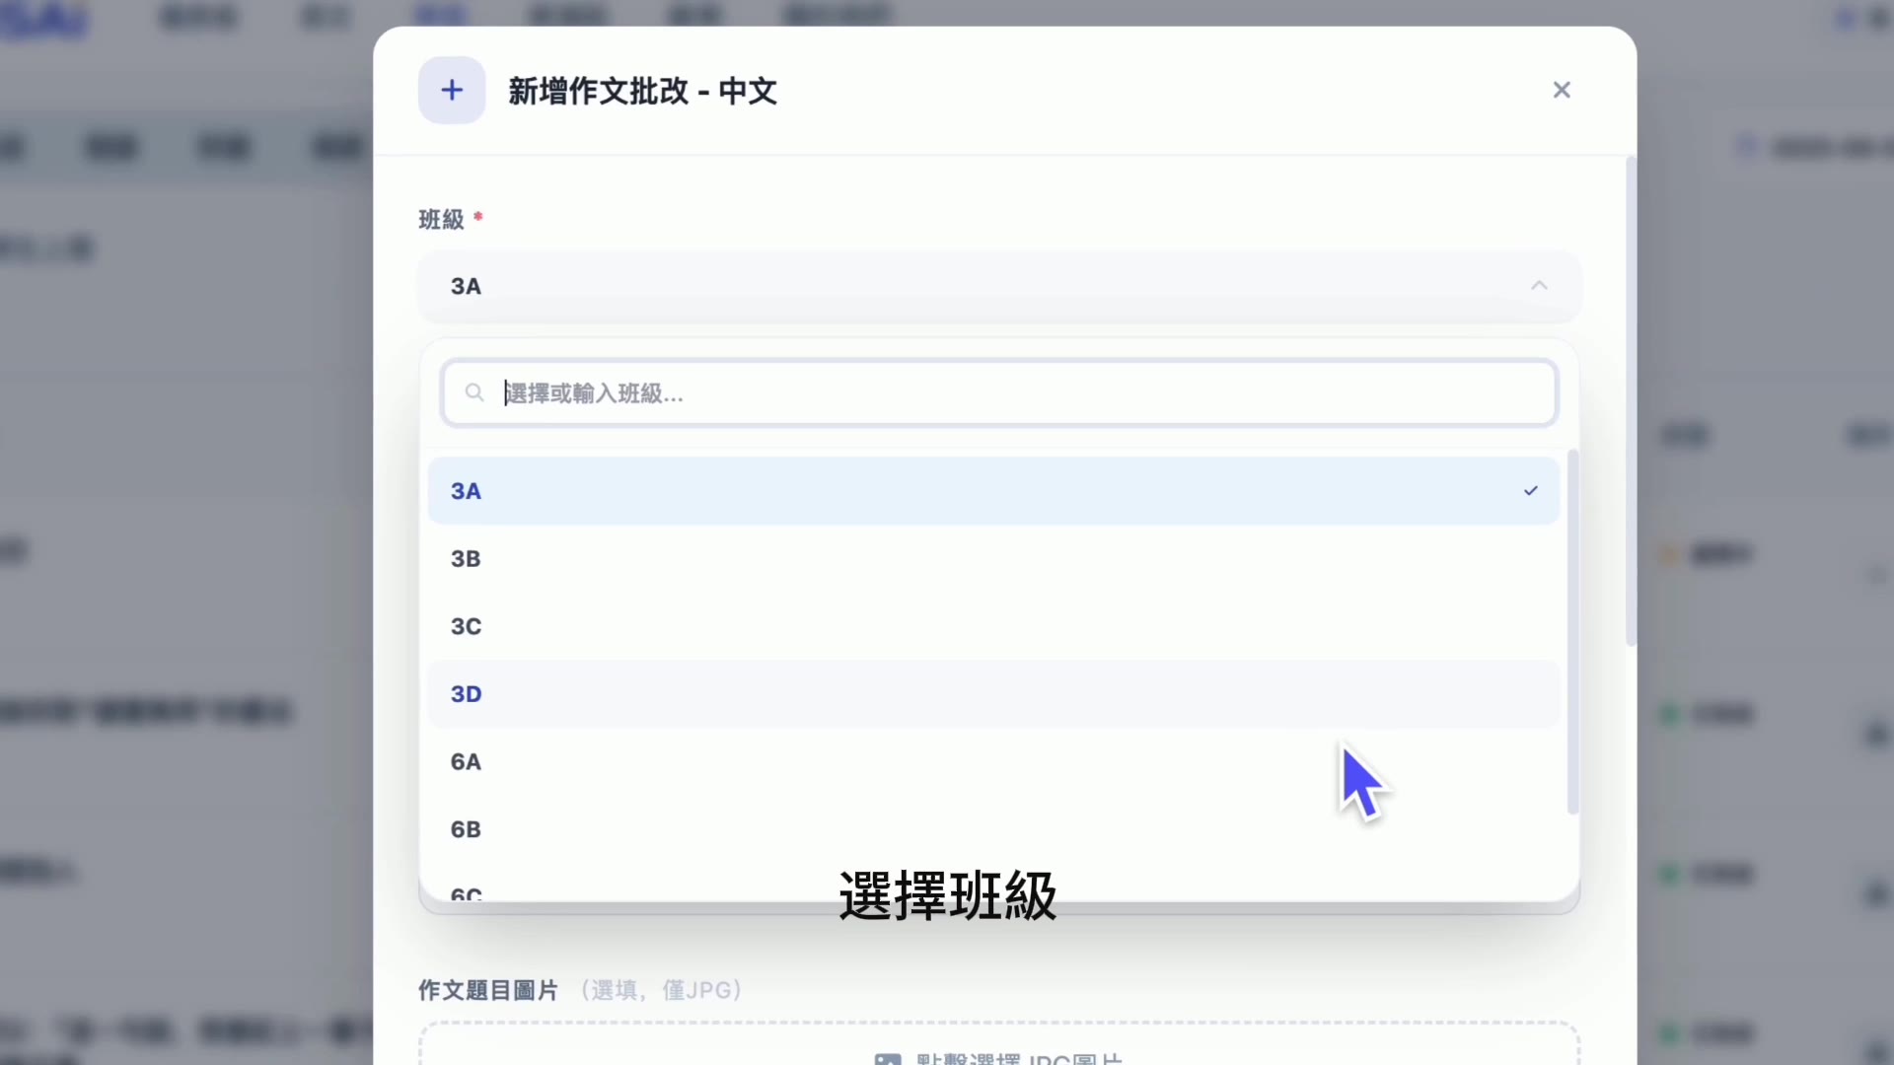
Task: Collapse the 班級 dropdown using its chevron
Action: coord(1539,285)
